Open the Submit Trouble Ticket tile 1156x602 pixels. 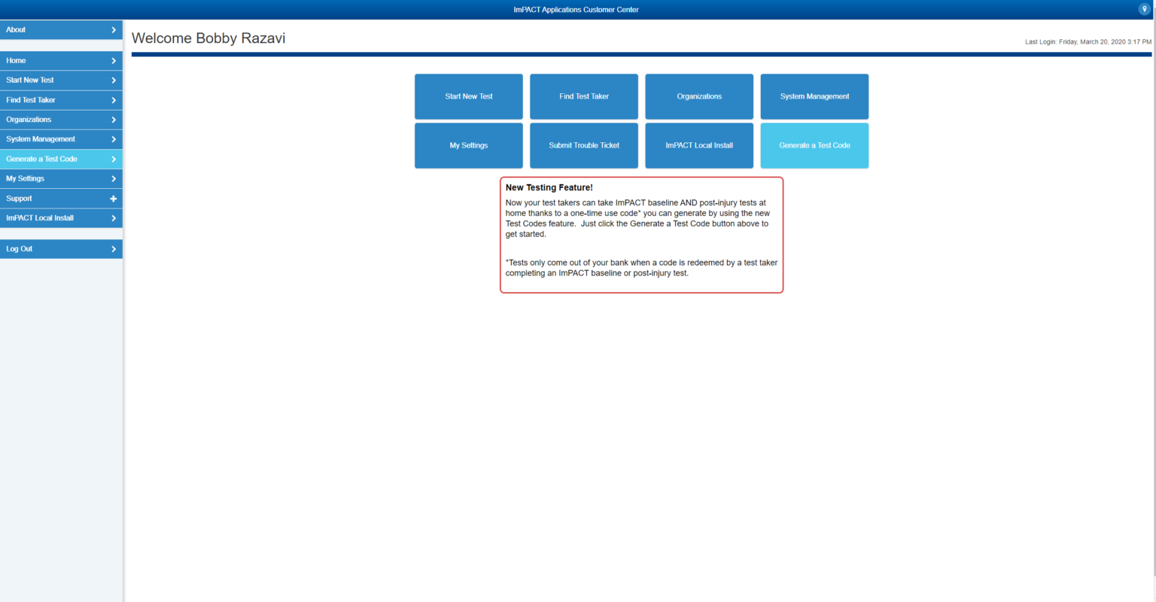(584, 145)
